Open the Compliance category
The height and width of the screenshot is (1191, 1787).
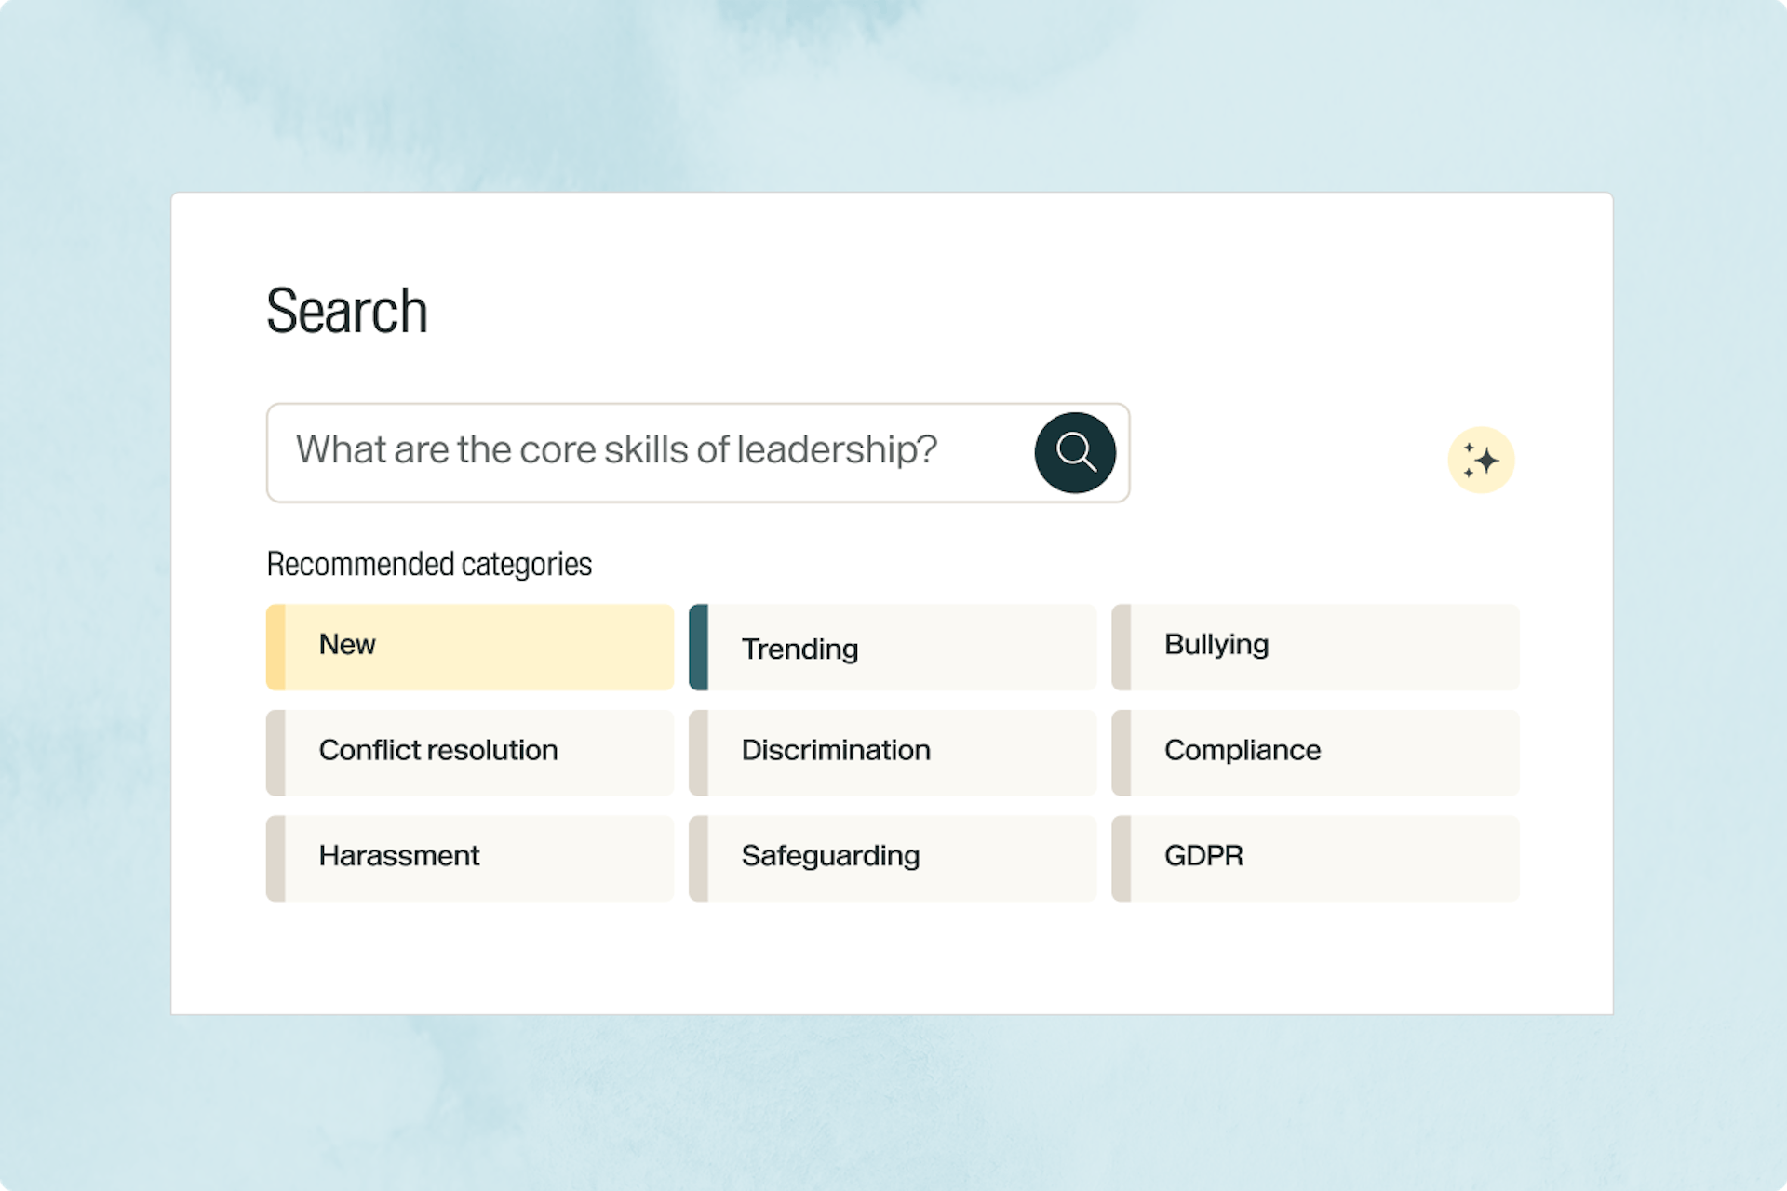pos(1315,752)
